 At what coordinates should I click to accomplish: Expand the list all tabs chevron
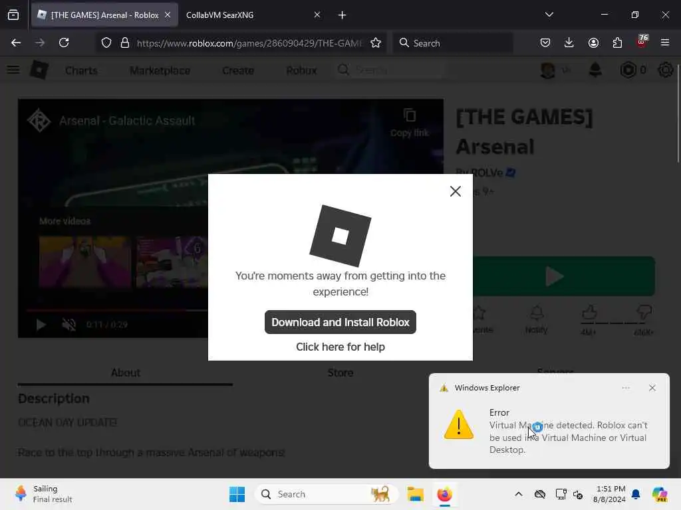(x=549, y=15)
